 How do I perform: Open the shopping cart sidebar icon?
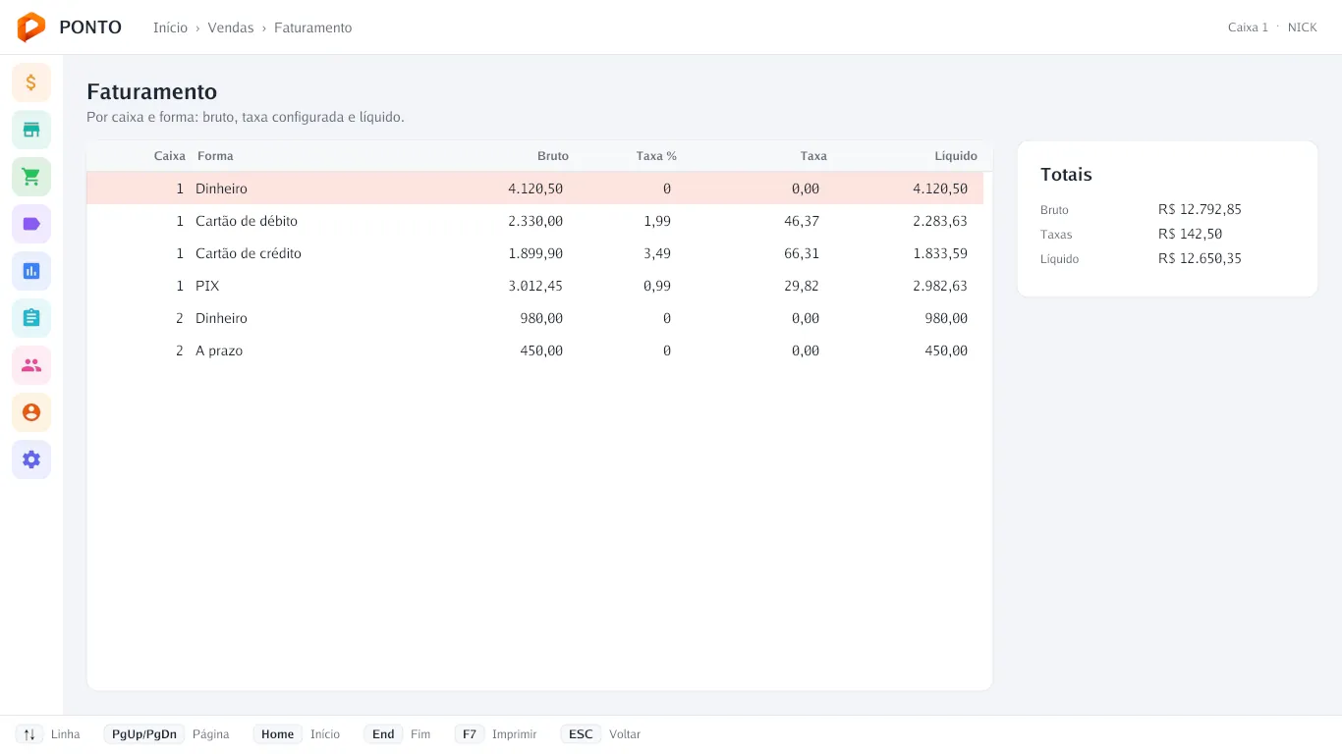[x=31, y=177]
